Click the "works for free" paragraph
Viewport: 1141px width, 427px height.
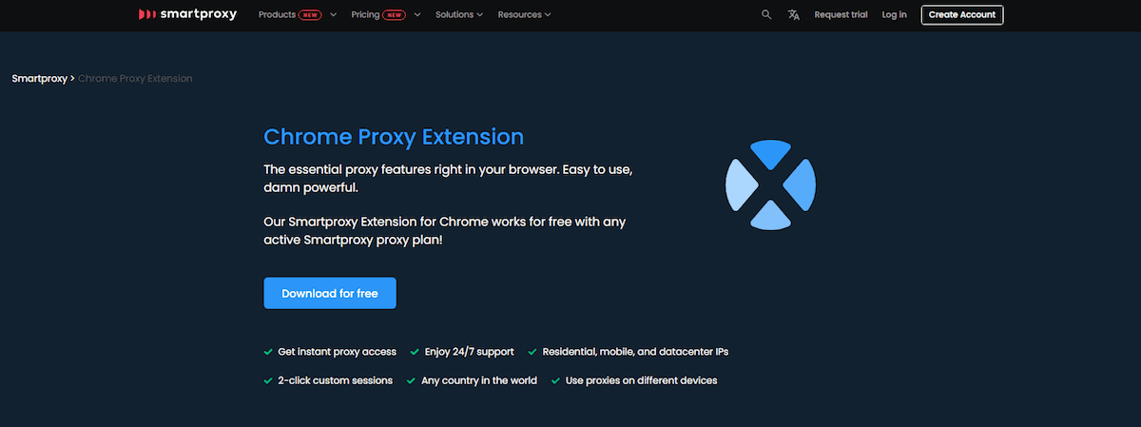(x=445, y=231)
